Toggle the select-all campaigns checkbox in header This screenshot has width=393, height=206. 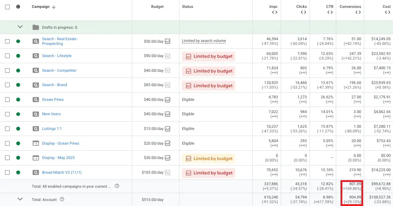click(x=8, y=7)
